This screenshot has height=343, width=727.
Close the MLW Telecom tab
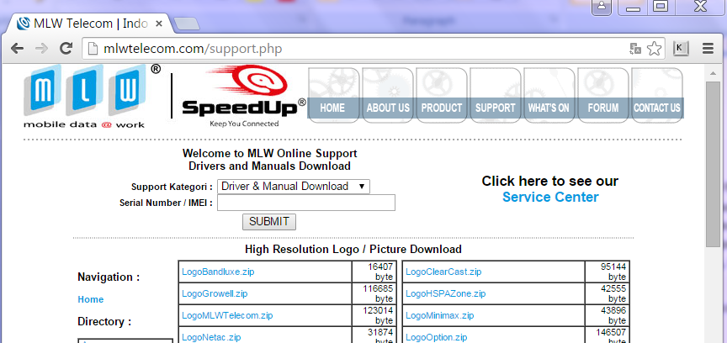(158, 24)
